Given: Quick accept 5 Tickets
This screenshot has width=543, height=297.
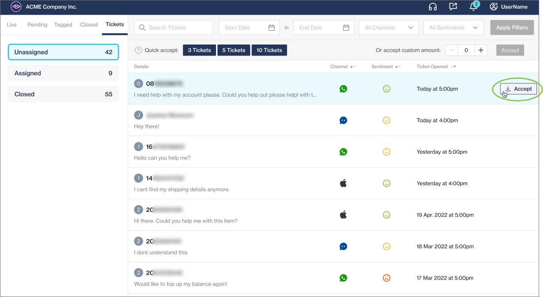Looking at the screenshot, I should click(234, 50).
